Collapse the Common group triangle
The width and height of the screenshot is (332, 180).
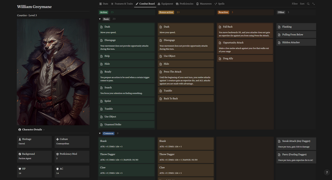(x=100, y=133)
